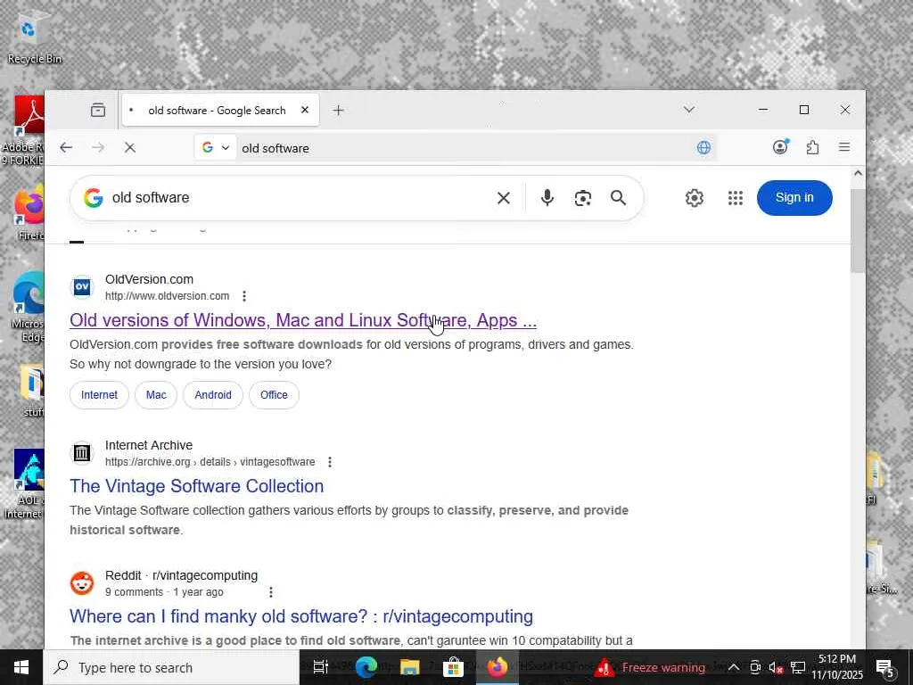Image resolution: width=913 pixels, height=685 pixels.
Task: Open the three-dot menu beside archive.org URL
Action: click(330, 462)
